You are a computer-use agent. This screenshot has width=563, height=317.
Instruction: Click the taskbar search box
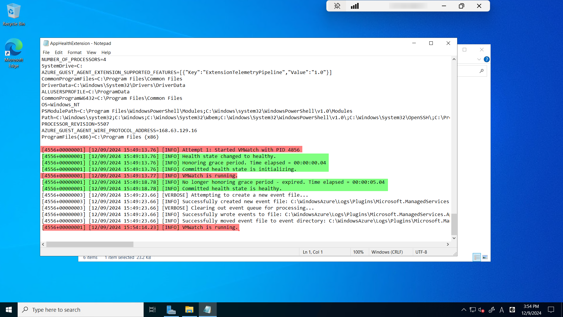pyautogui.click(x=81, y=310)
